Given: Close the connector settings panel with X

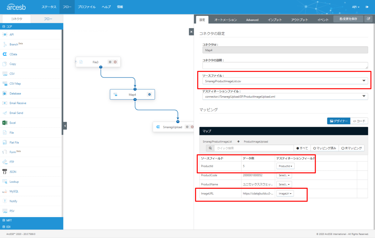Looking at the screenshot, I should (191, 32).
